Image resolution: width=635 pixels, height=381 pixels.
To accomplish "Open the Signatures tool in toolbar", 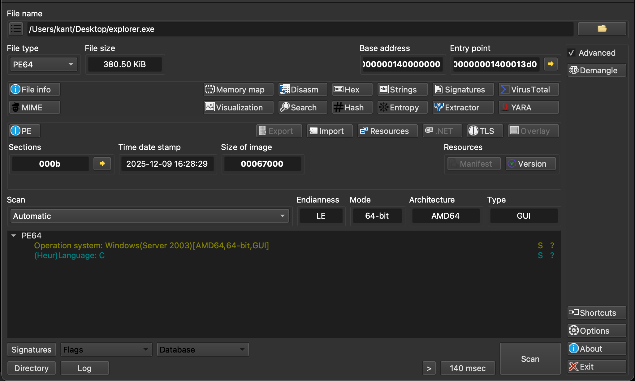I will tap(463, 89).
